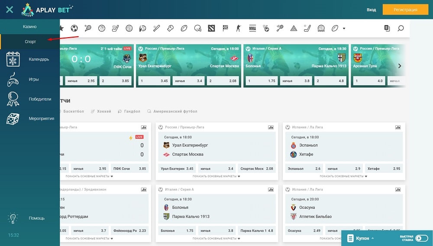Open Победители in the side menu
The image size is (433, 246).
tap(30, 99)
